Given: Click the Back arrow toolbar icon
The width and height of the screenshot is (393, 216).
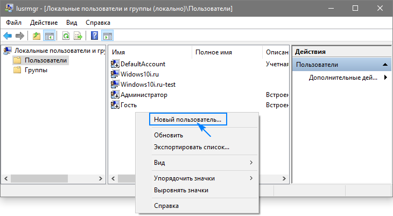Looking at the screenshot, I should [8, 36].
